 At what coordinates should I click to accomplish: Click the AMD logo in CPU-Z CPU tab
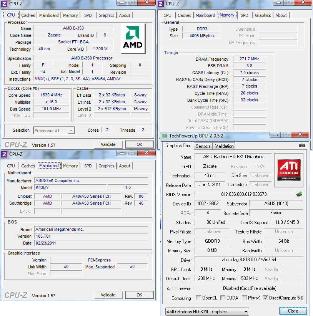133,38
